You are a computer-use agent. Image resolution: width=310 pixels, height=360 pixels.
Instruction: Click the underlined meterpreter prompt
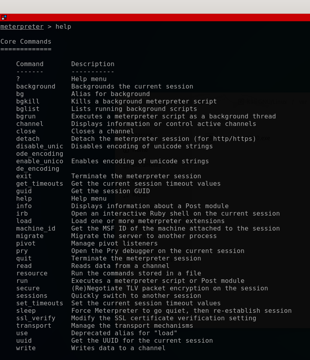tap(22, 27)
